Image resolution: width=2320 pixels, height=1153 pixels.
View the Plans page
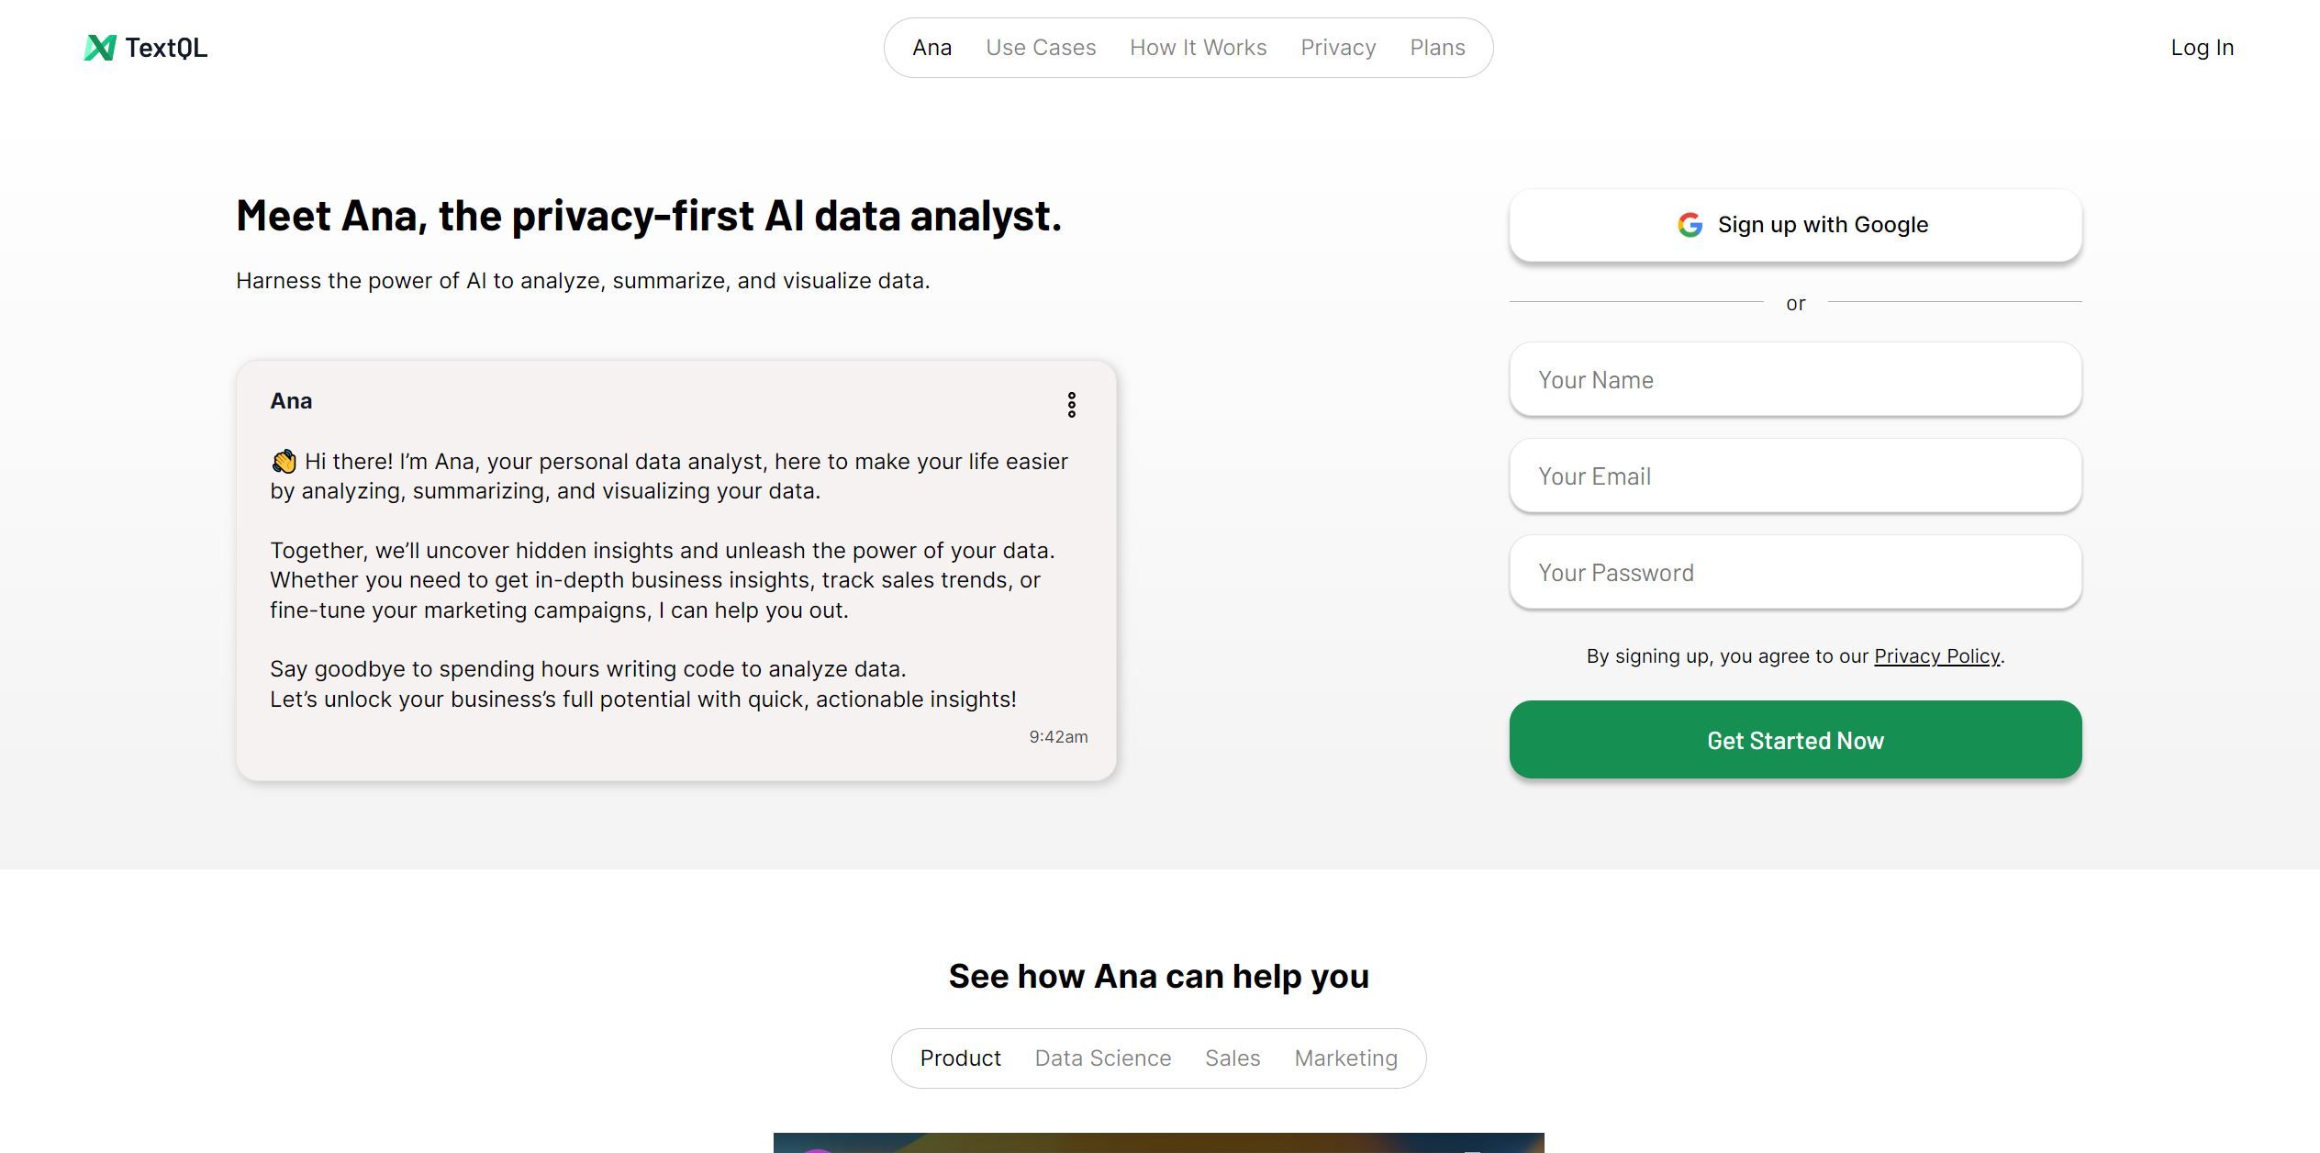(x=1437, y=47)
